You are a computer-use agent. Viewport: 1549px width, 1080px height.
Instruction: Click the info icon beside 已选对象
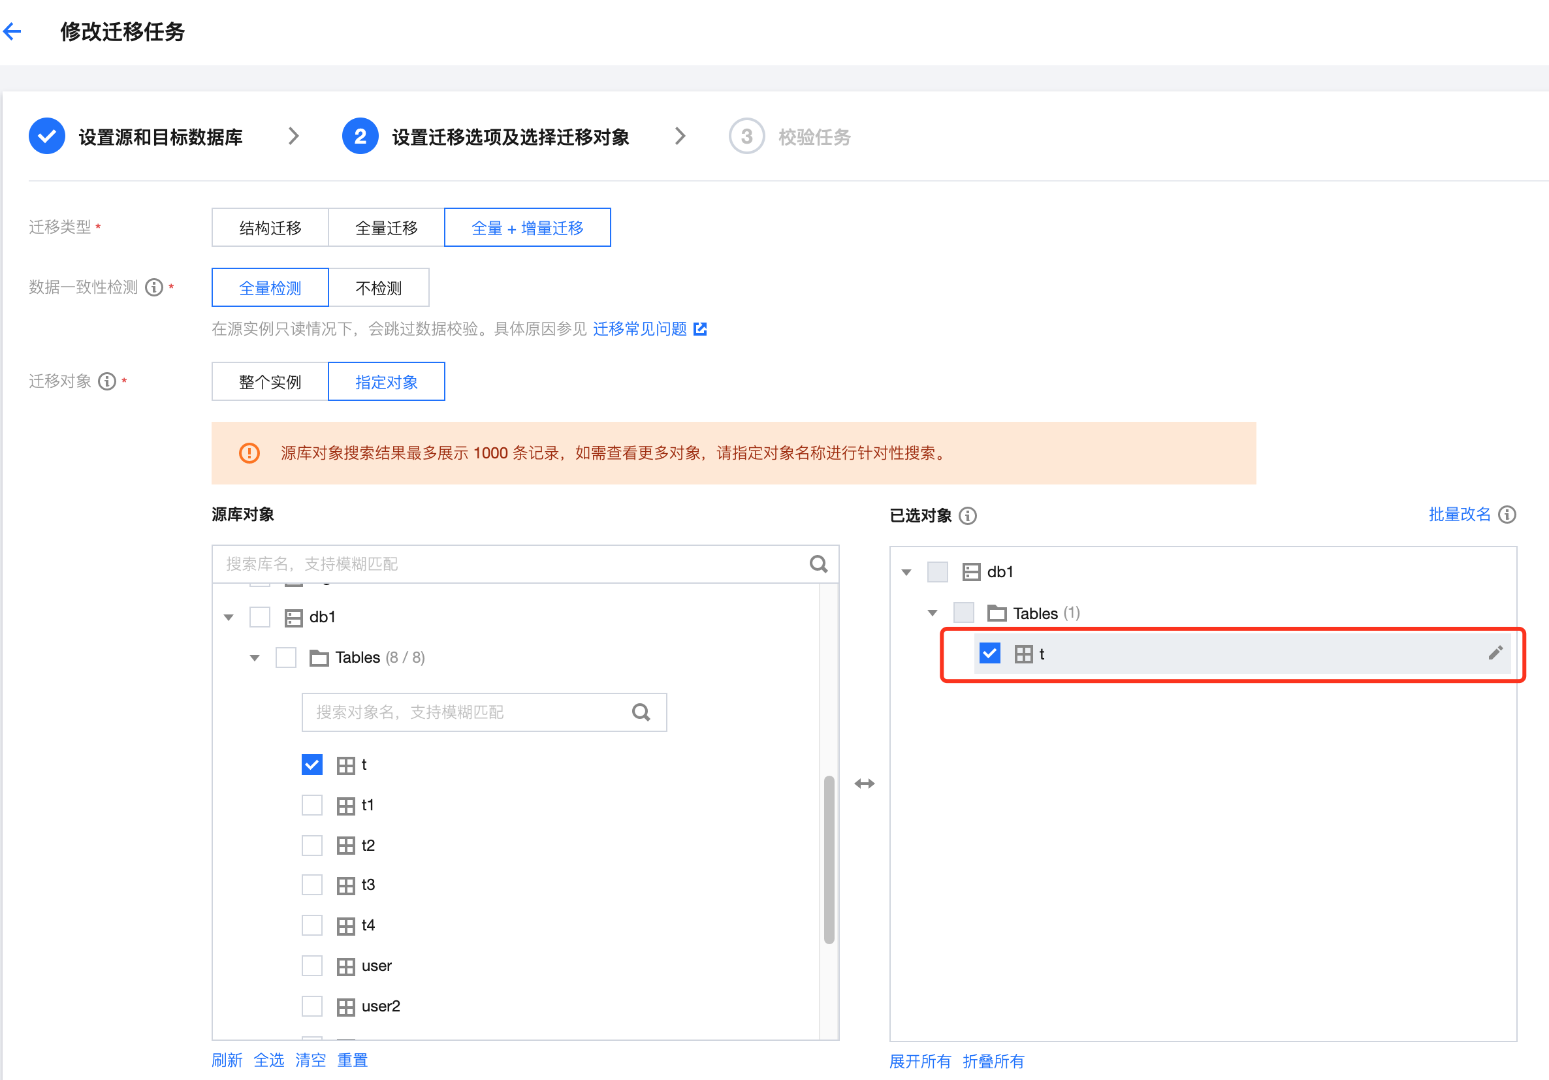(967, 515)
